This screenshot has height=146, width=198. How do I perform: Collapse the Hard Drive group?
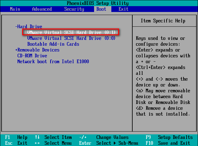tap(29, 27)
